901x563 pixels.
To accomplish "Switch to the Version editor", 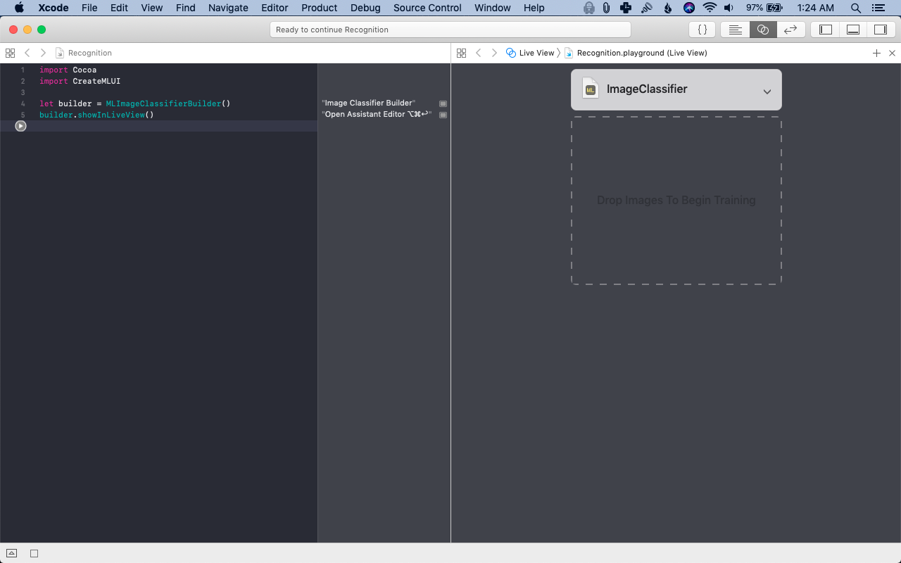I will (x=790, y=30).
